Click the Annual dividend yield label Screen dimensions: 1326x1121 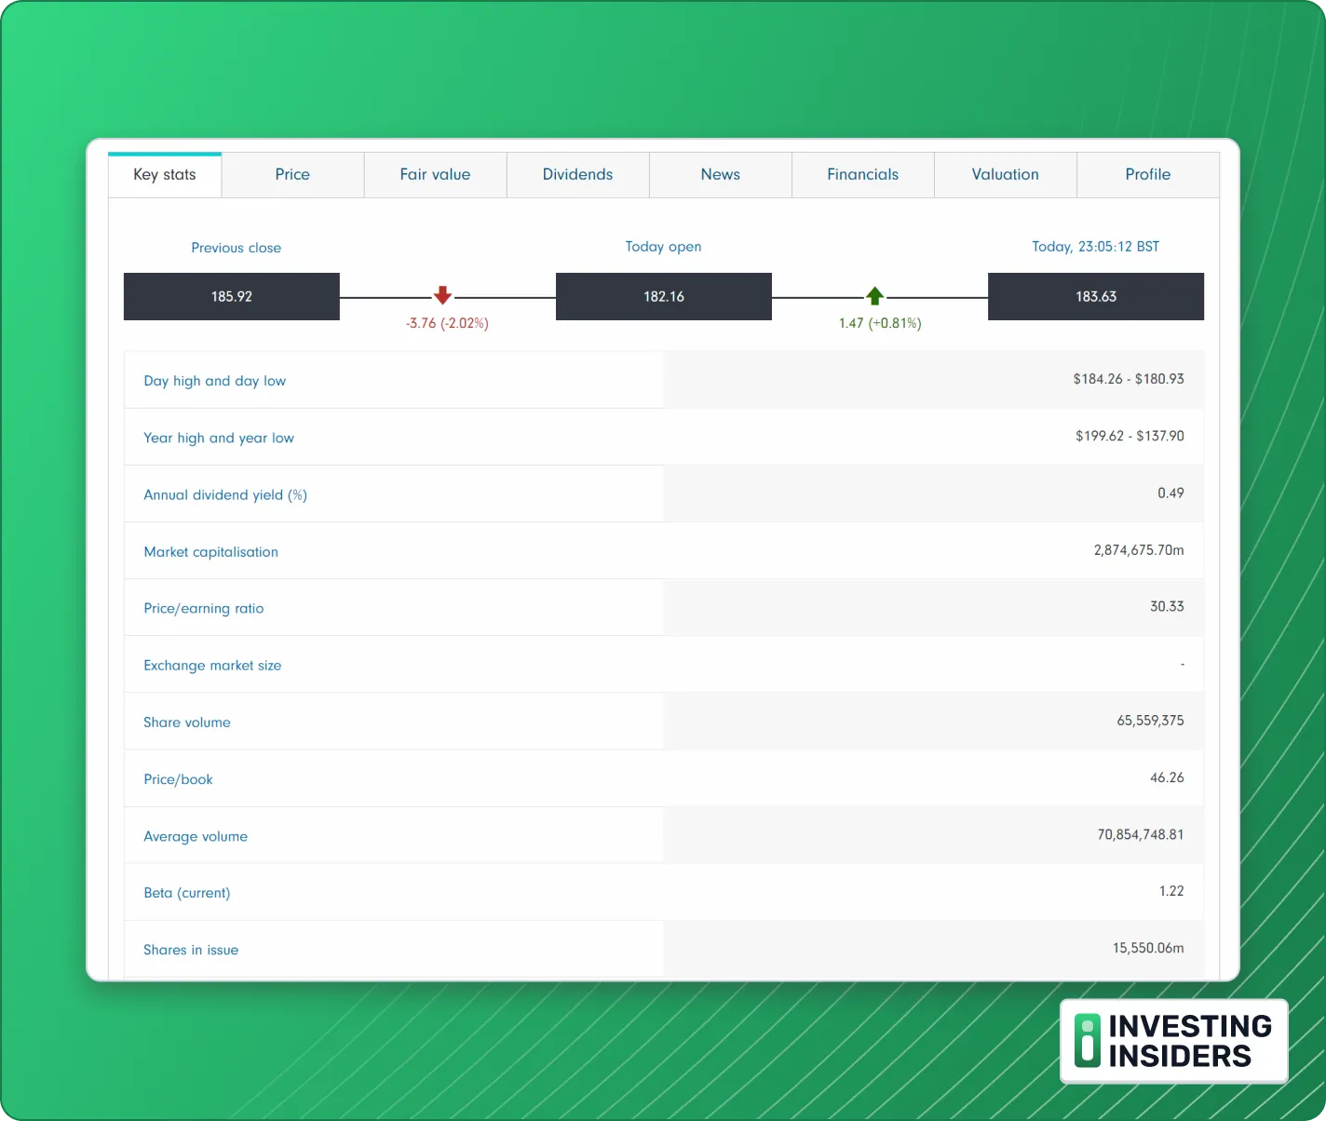224,495
